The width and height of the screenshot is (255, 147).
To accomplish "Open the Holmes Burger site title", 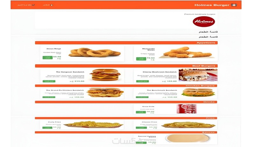I will [212, 5].
